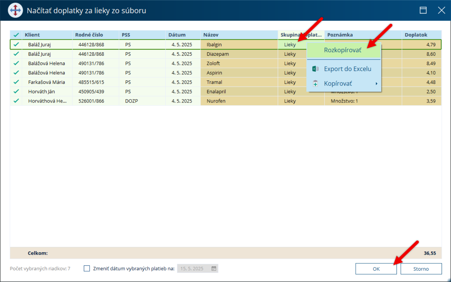Uncheck the row for Tramal
Viewport: 451px width, 282px height.
point(16,82)
